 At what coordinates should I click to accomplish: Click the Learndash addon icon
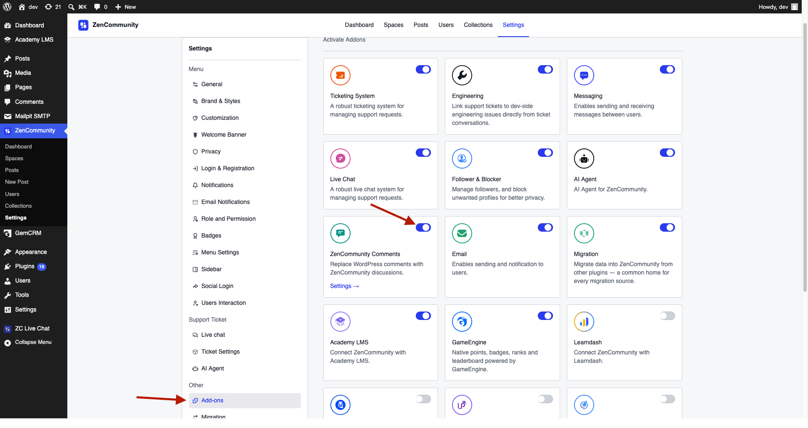point(584,322)
